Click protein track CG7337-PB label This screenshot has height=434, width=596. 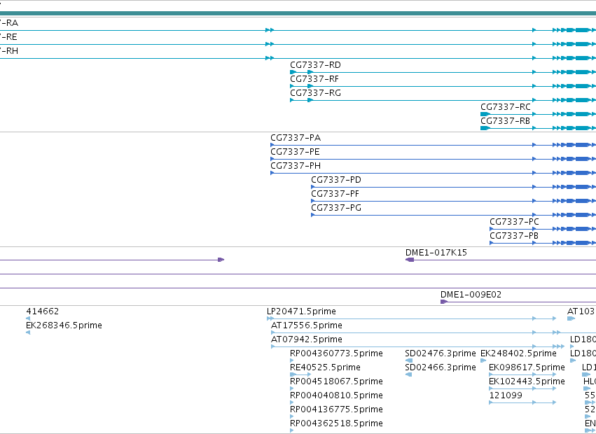(x=514, y=236)
